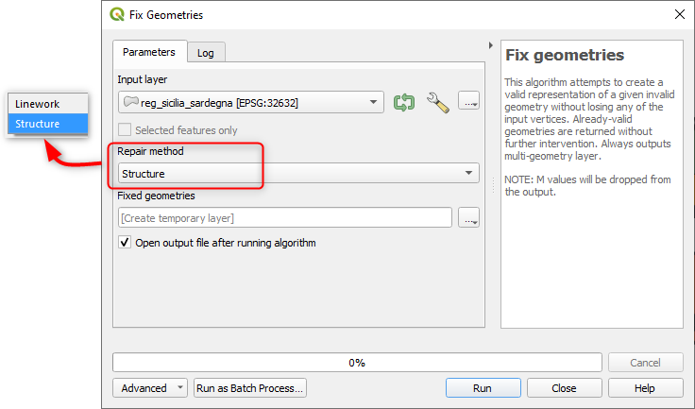695x409 pixels.
Task: Expand the Input layer dropdown
Action: [x=375, y=102]
